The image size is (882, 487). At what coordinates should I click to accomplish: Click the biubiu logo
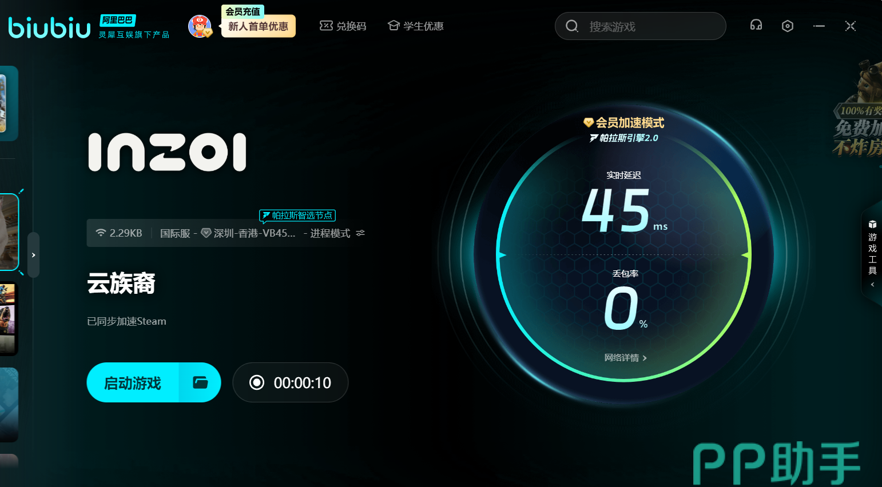pyautogui.click(x=50, y=27)
